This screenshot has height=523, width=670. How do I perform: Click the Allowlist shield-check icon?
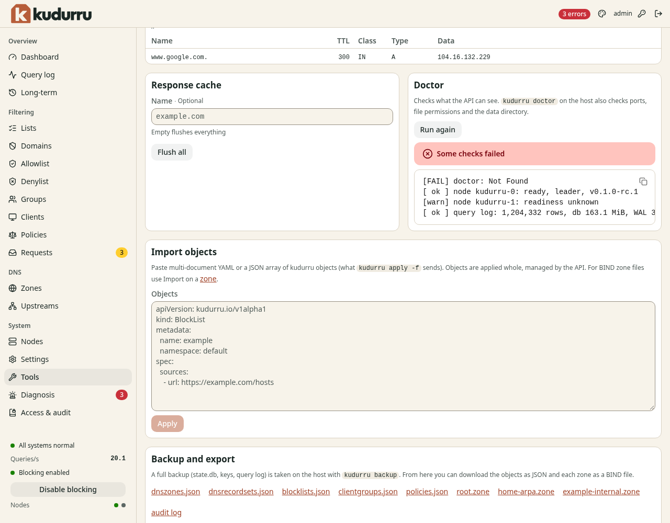[x=13, y=164]
